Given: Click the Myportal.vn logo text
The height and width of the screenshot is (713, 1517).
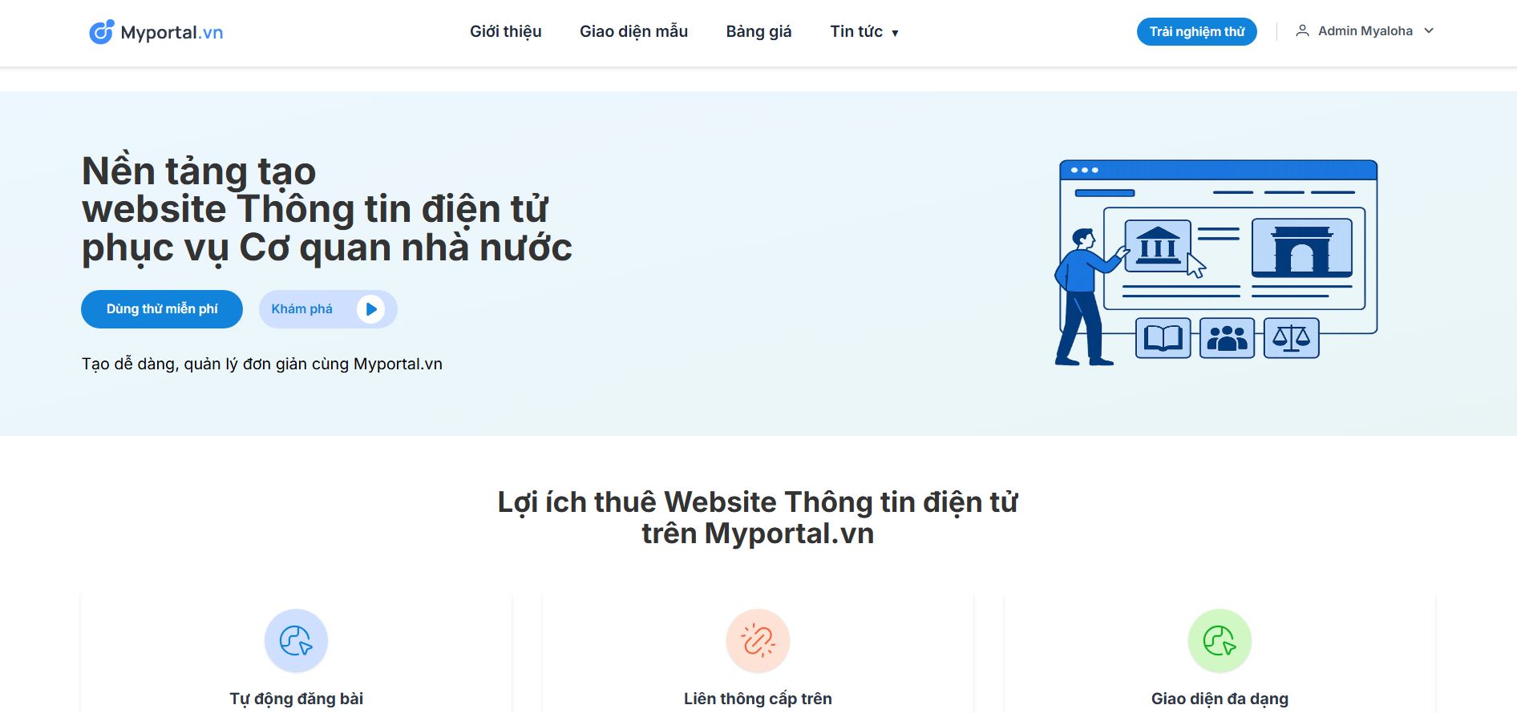Looking at the screenshot, I should pyautogui.click(x=172, y=33).
